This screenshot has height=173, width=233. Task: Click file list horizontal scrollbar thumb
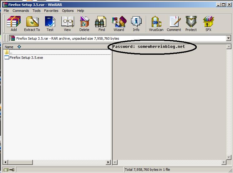click(x=20, y=162)
